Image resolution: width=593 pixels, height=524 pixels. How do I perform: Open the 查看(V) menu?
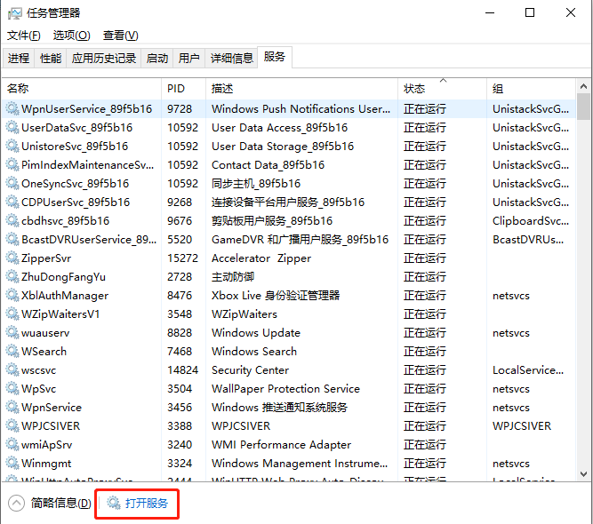(x=120, y=36)
